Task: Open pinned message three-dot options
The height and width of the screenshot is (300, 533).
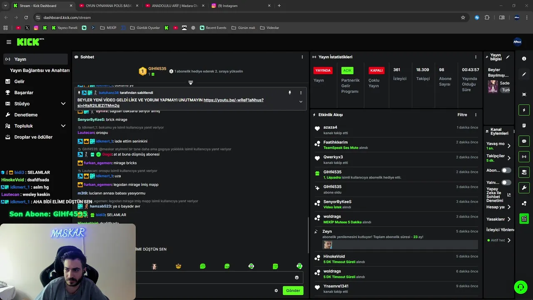Action: (301, 93)
